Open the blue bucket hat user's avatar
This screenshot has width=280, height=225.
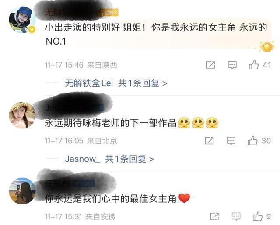tap(22, 20)
